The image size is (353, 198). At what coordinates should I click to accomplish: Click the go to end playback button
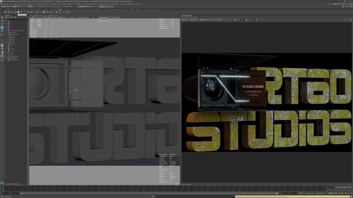[351, 187]
